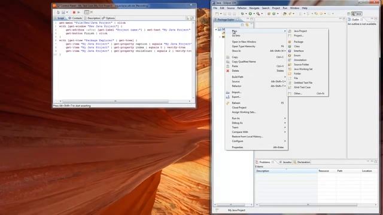Image resolution: width=383 pixels, height=215 pixels.
Task: Click the New Java Class toolbar icon
Action: coord(274,14)
